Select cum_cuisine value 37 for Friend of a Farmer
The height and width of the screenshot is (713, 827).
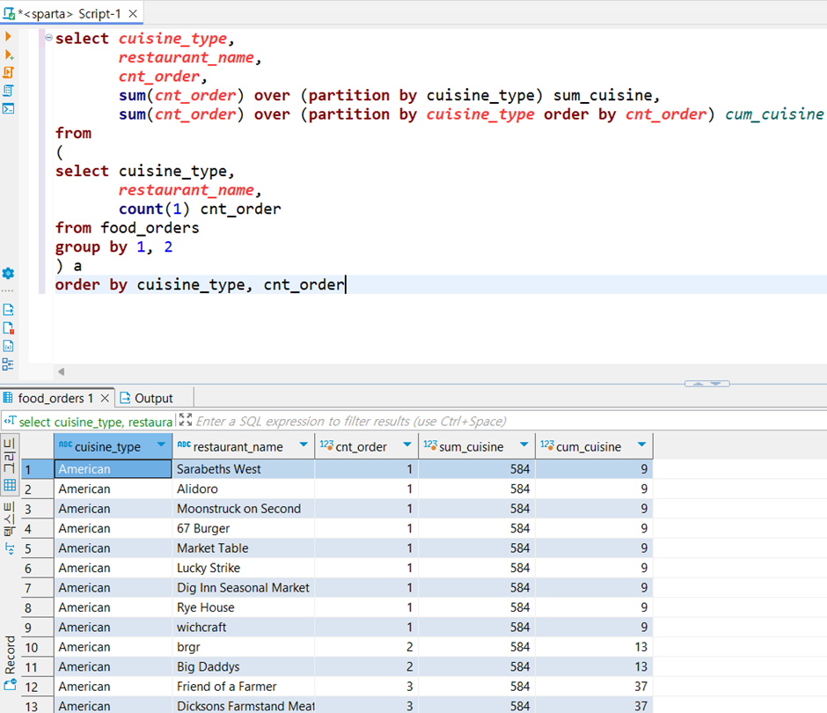594,687
